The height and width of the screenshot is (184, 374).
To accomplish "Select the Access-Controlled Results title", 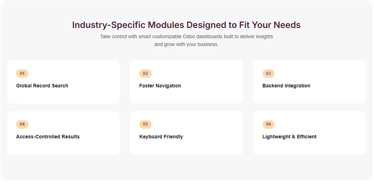I will coord(48,137).
